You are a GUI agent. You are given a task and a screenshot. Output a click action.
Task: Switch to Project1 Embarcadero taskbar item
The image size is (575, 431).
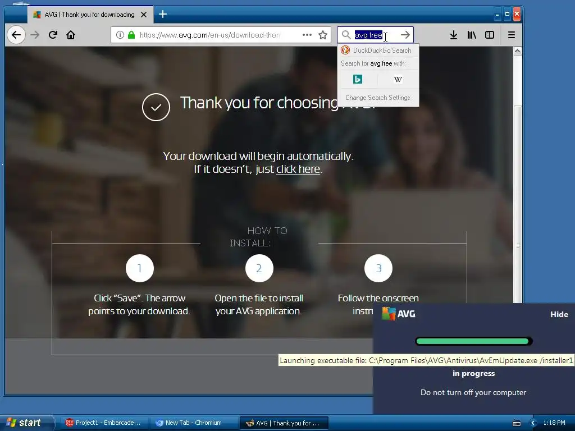[x=104, y=423]
